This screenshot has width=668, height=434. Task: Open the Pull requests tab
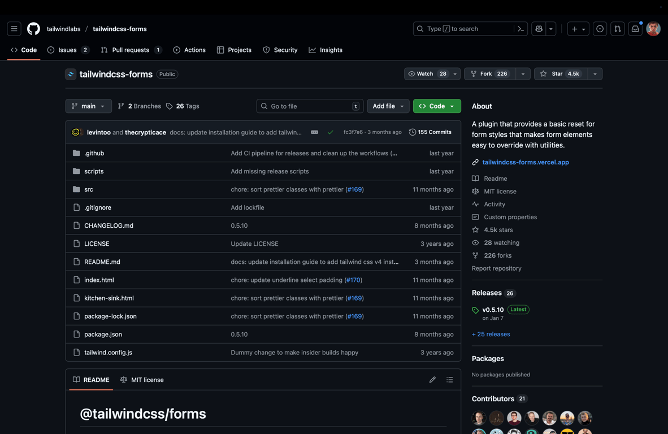tap(131, 50)
